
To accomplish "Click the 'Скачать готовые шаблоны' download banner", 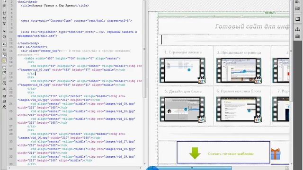I will point(223,152).
